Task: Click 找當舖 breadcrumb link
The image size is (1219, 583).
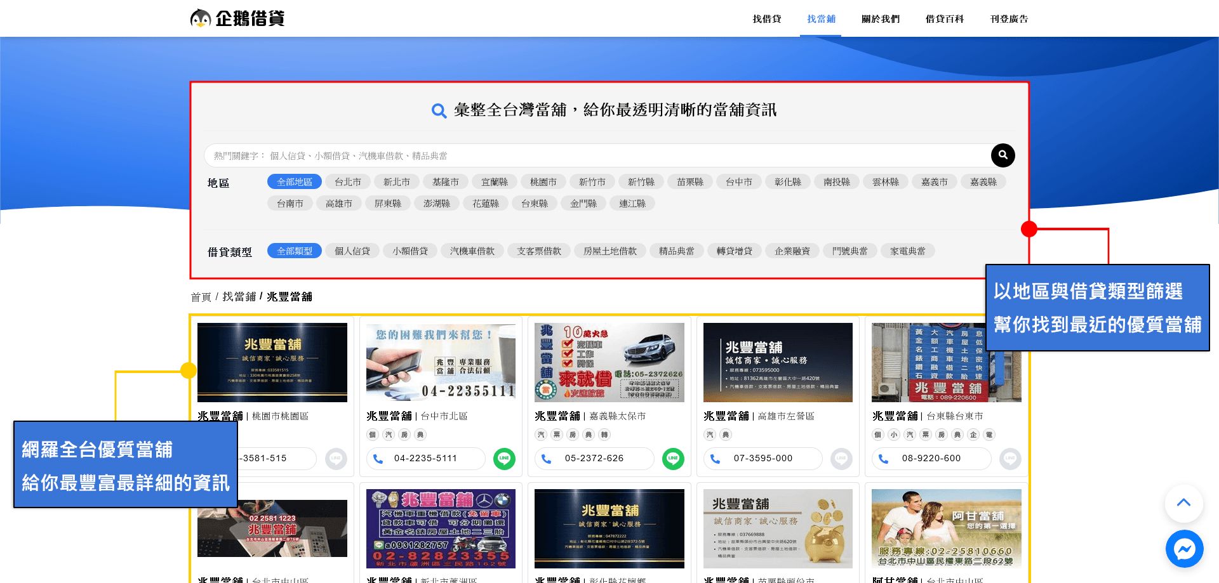Action: [x=239, y=297]
